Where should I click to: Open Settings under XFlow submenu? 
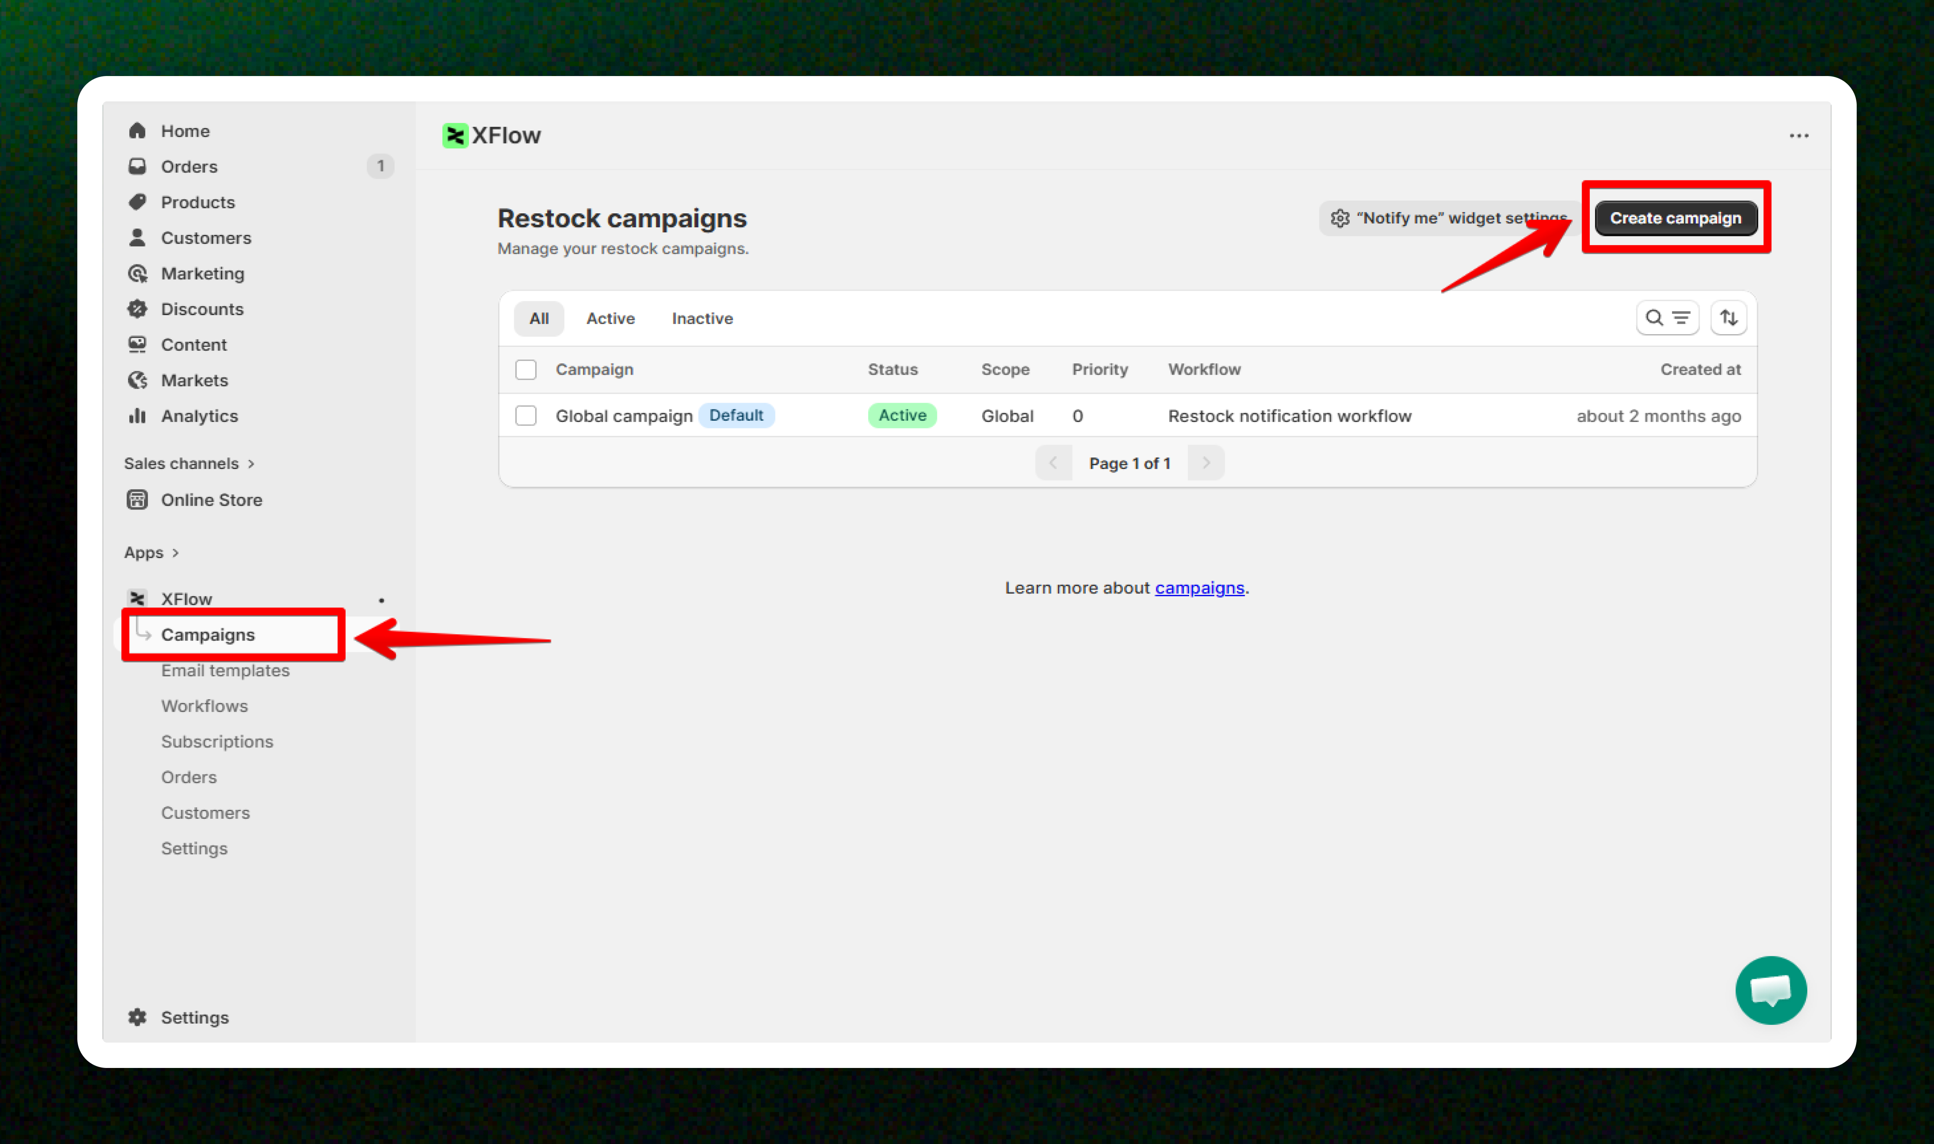pyautogui.click(x=194, y=848)
